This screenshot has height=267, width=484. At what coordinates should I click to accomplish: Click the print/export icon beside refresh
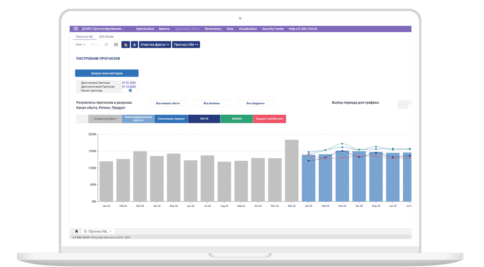coord(116,45)
